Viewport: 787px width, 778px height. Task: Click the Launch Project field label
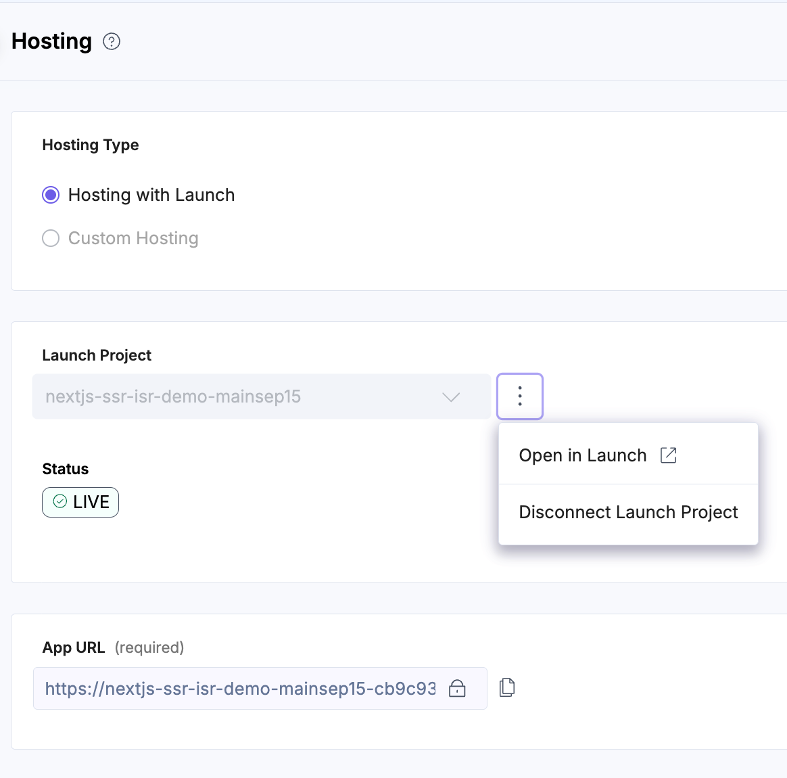tap(97, 355)
